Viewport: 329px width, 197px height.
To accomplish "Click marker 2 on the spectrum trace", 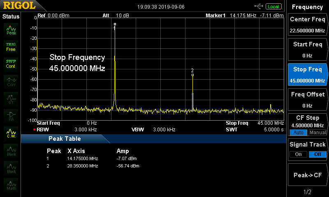I will tap(192, 75).
